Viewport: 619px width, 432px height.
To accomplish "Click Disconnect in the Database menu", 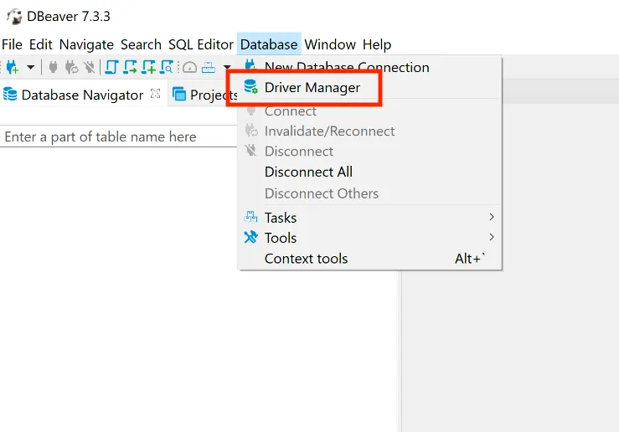I will click(x=370, y=152).
